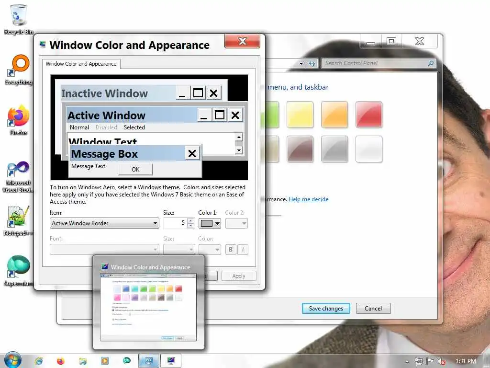Open the Recycle Bin desktop icon
The image size is (490, 368).
[x=19, y=19]
